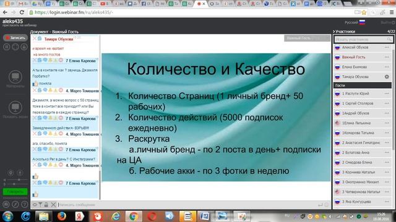Click the pause recording round icon

(7, 47)
